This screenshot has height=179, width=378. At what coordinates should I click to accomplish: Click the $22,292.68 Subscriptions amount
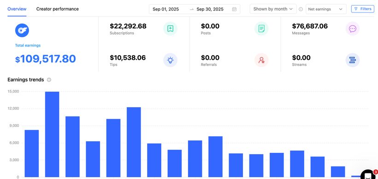[128, 26]
